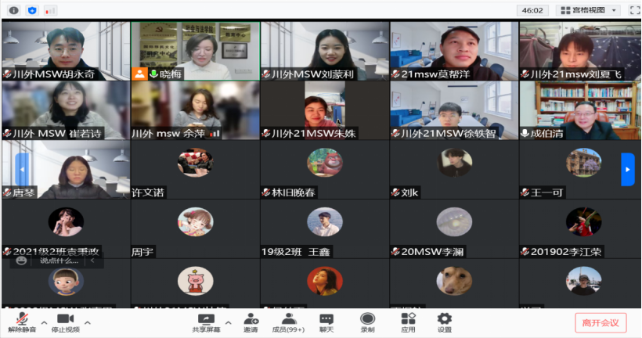The width and height of the screenshot is (642, 338).
Task: Click the red 离开会议 button
Action: click(x=601, y=322)
